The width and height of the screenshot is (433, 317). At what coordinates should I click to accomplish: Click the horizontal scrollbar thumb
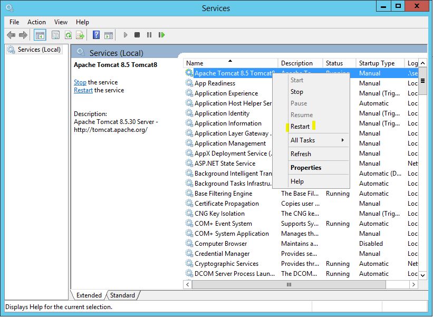point(289,284)
